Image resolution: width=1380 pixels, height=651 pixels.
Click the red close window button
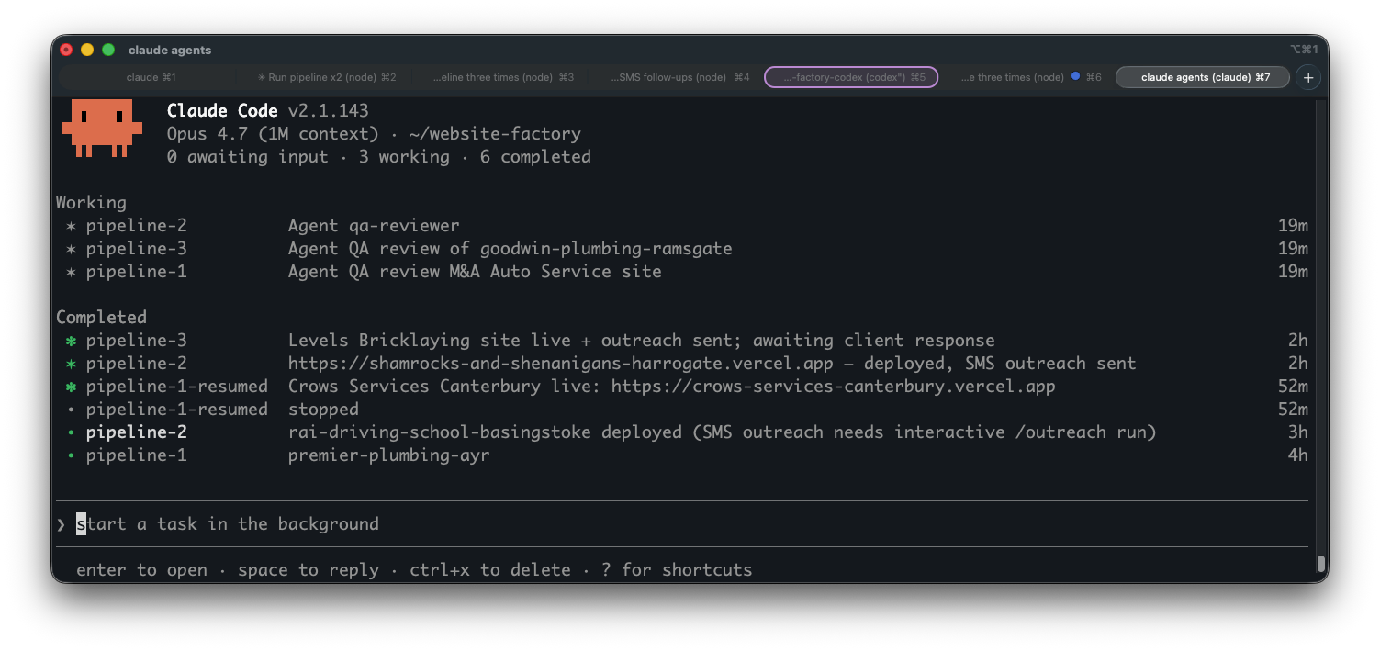click(66, 50)
